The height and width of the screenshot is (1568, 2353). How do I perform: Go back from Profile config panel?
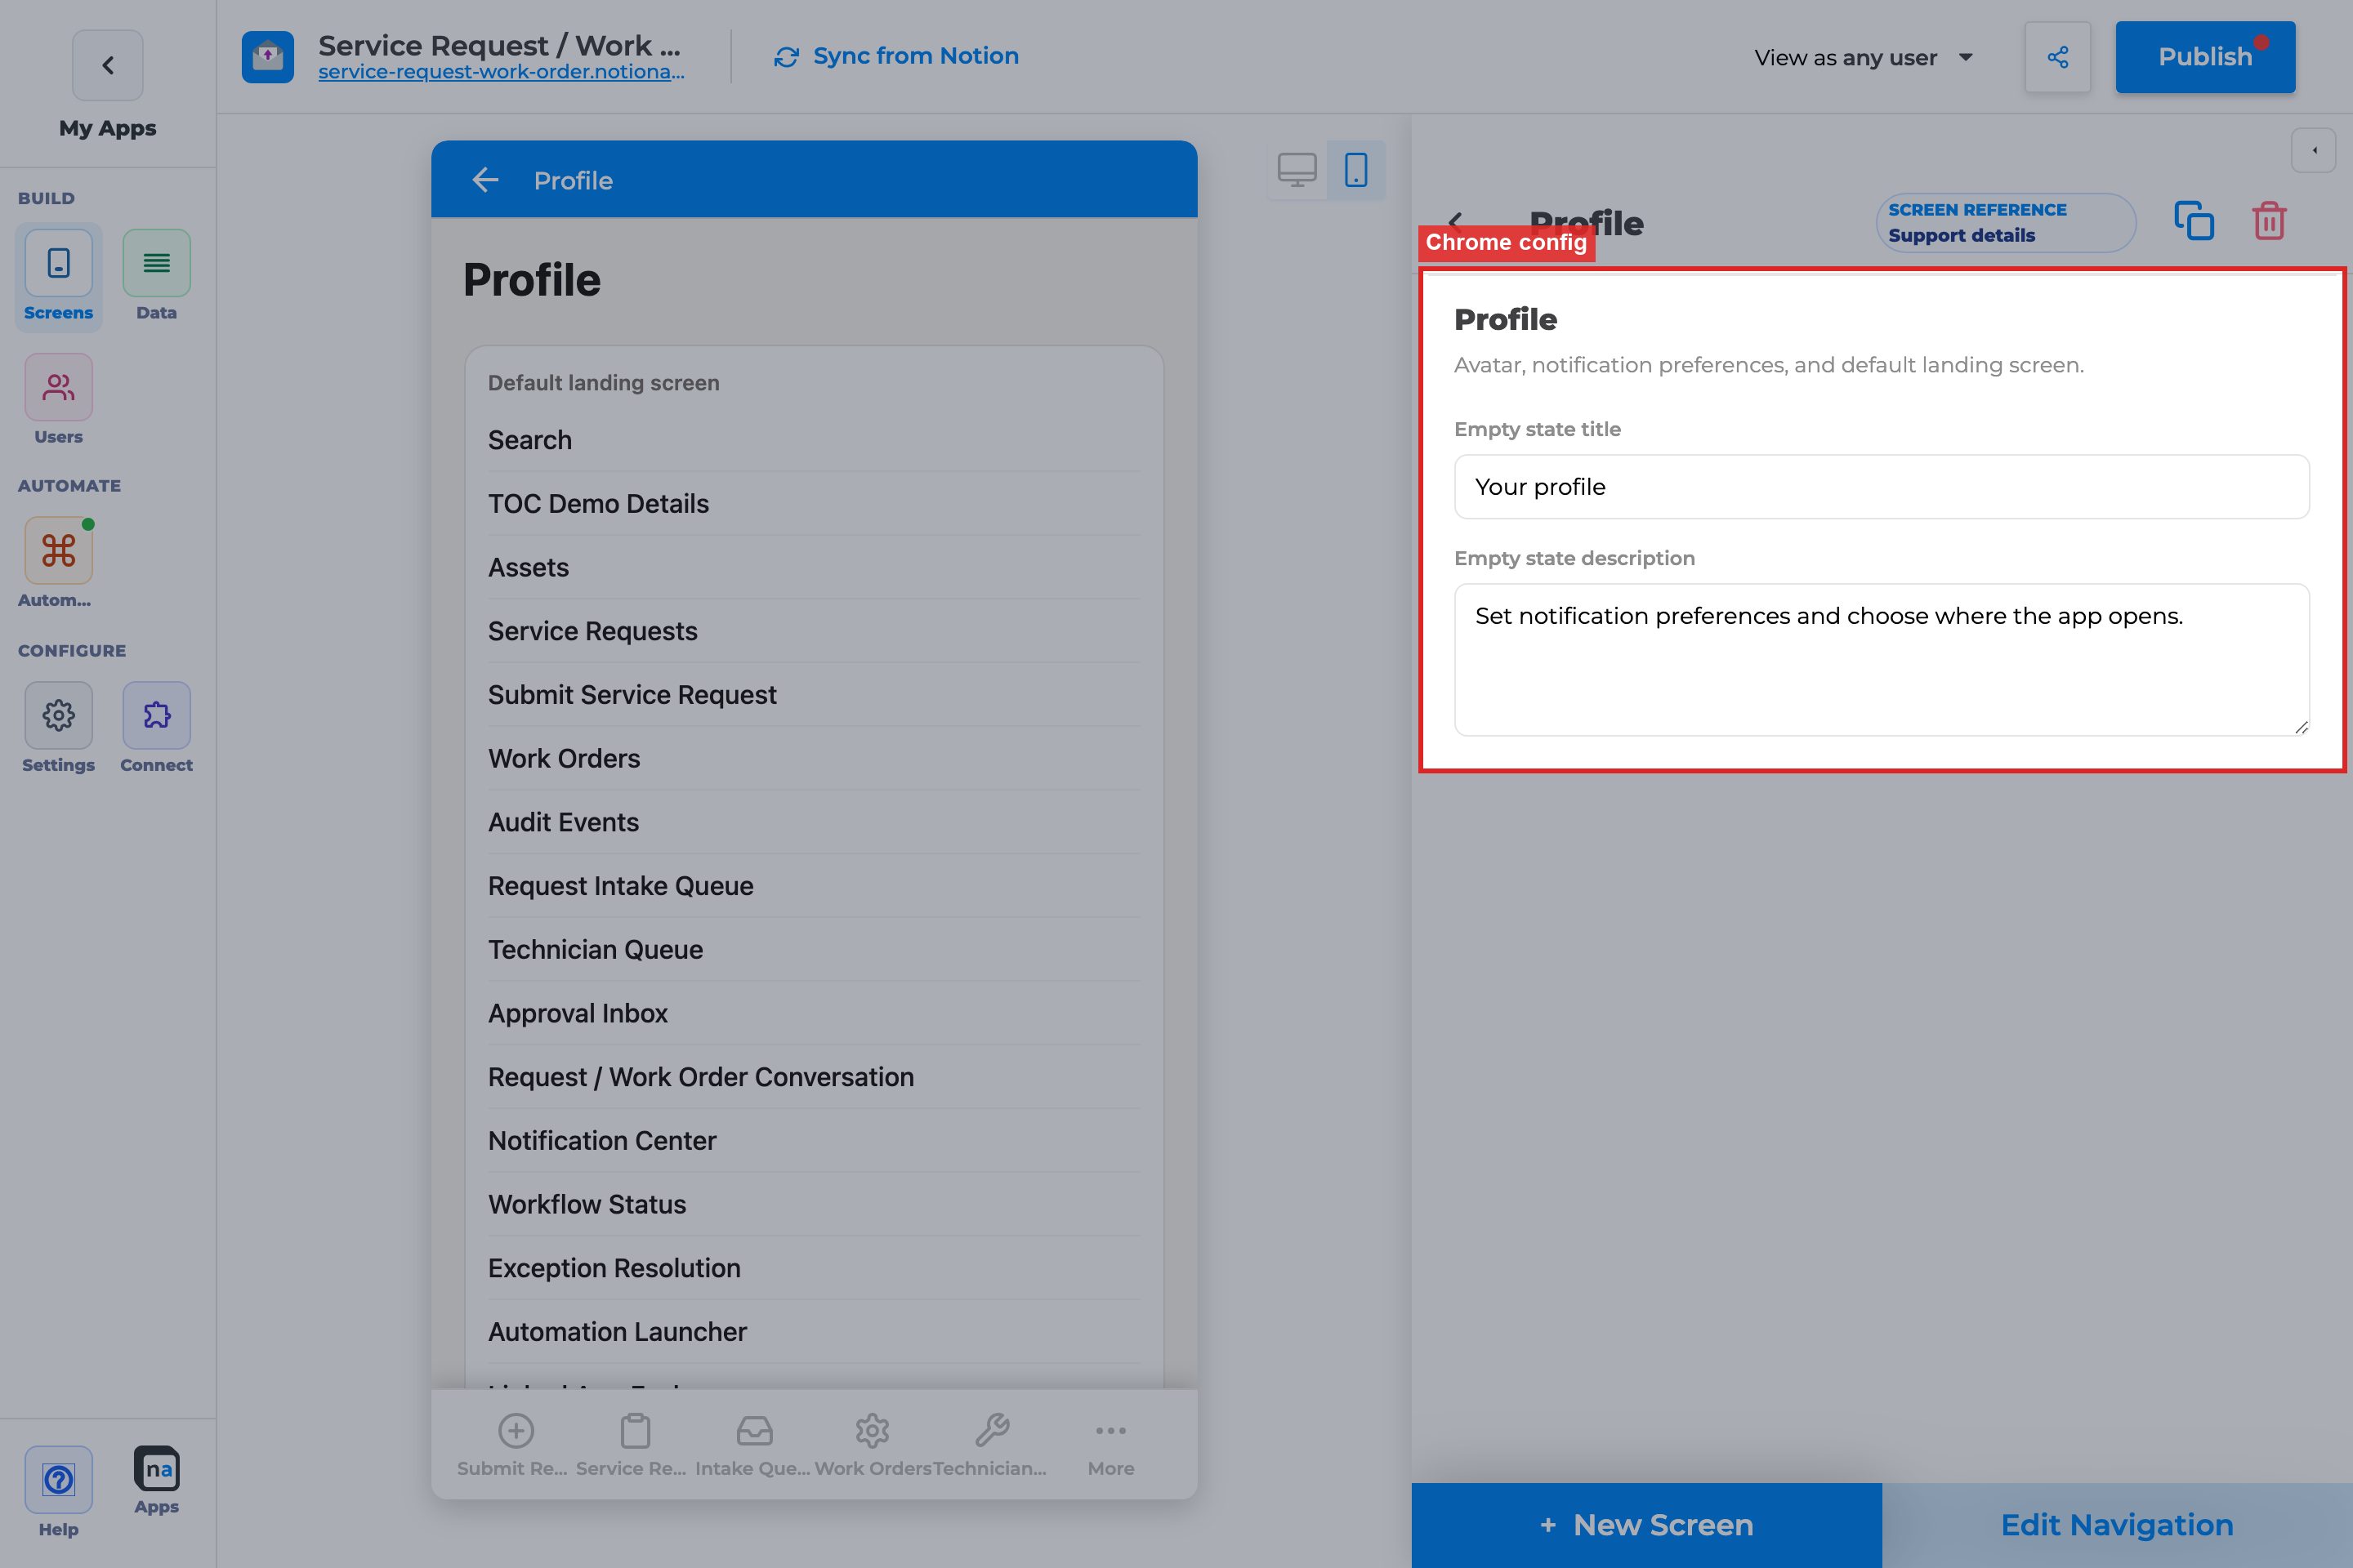coord(1457,222)
